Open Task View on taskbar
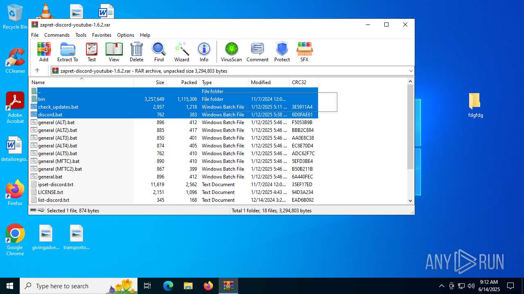This screenshot has height=294, width=524. [147, 286]
